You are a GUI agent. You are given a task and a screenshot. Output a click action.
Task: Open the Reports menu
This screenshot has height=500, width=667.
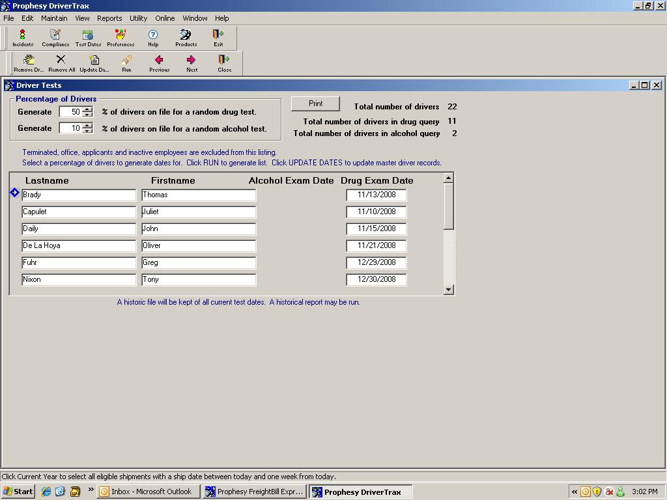[109, 18]
